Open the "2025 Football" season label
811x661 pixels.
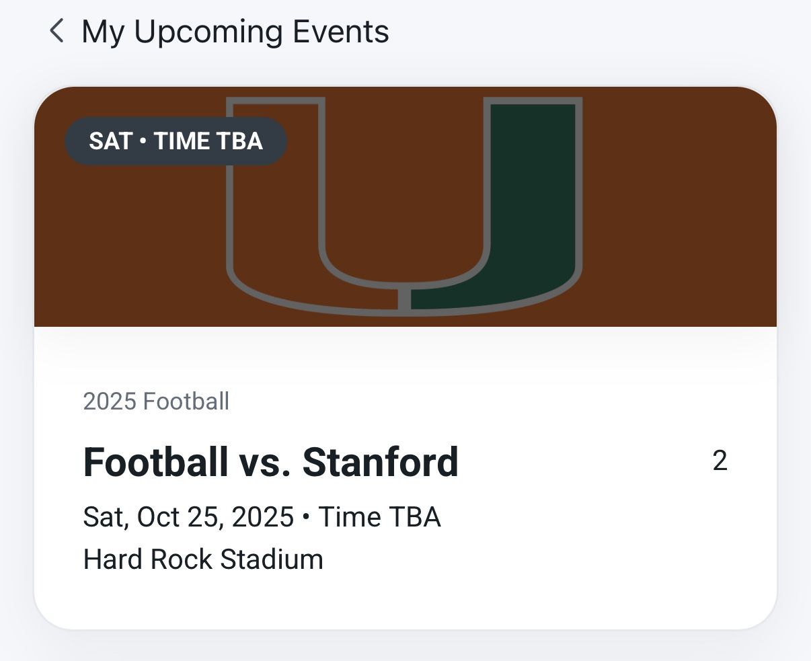pos(156,401)
